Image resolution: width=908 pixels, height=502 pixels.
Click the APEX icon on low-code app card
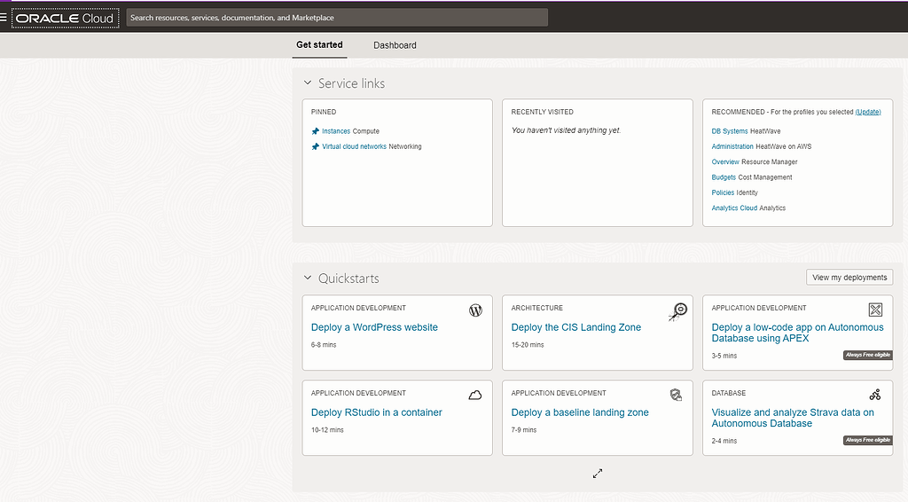click(875, 310)
